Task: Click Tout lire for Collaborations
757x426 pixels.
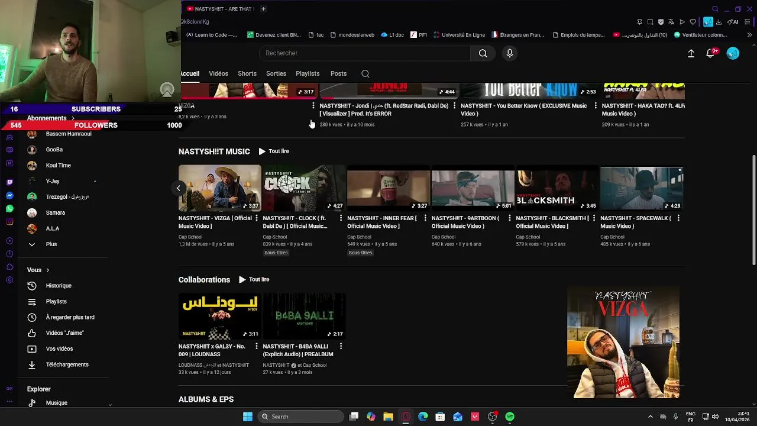Action: 254,280
